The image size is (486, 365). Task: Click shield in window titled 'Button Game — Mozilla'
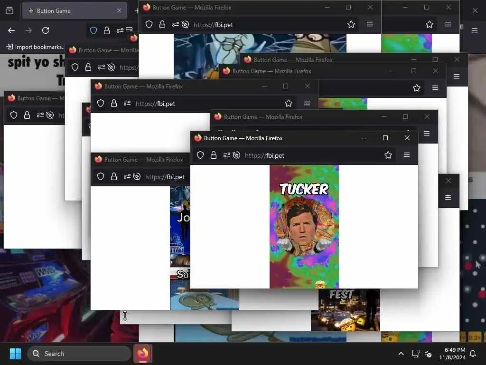point(75,67)
